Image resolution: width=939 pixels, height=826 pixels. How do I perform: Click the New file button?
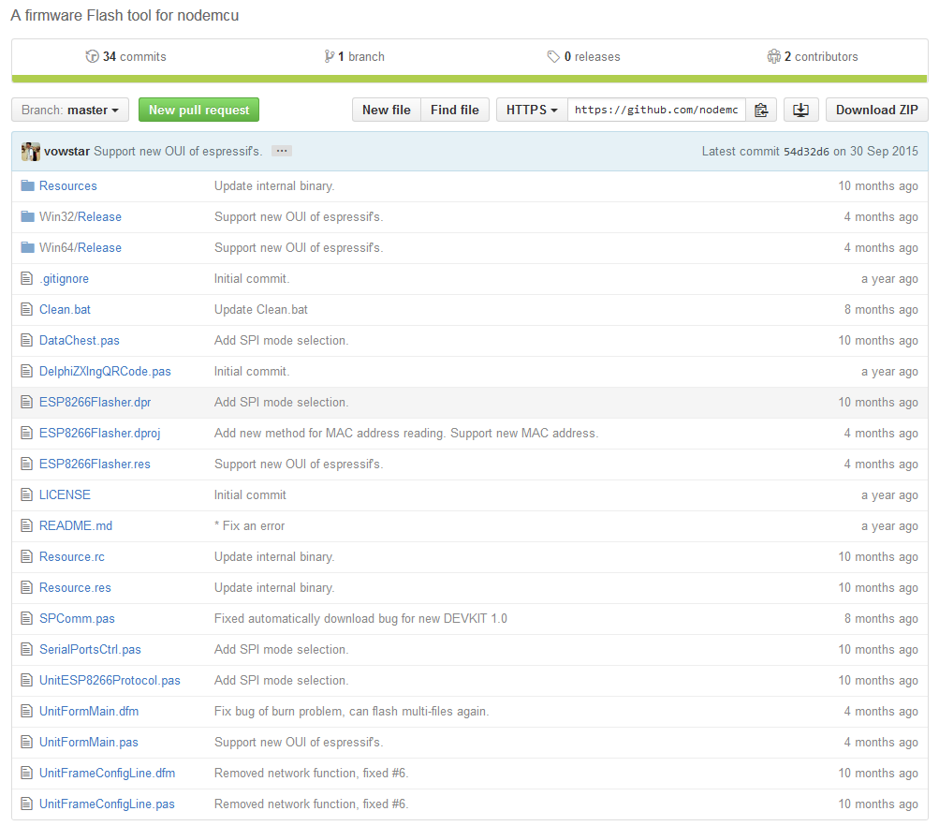click(387, 111)
